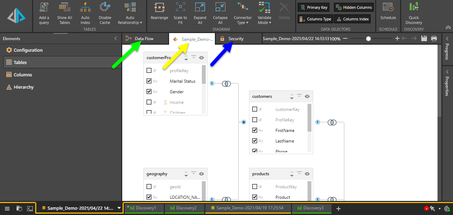453x215 pixels.
Task: Click the red notification icon at bottom right
Action: click(x=426, y=209)
